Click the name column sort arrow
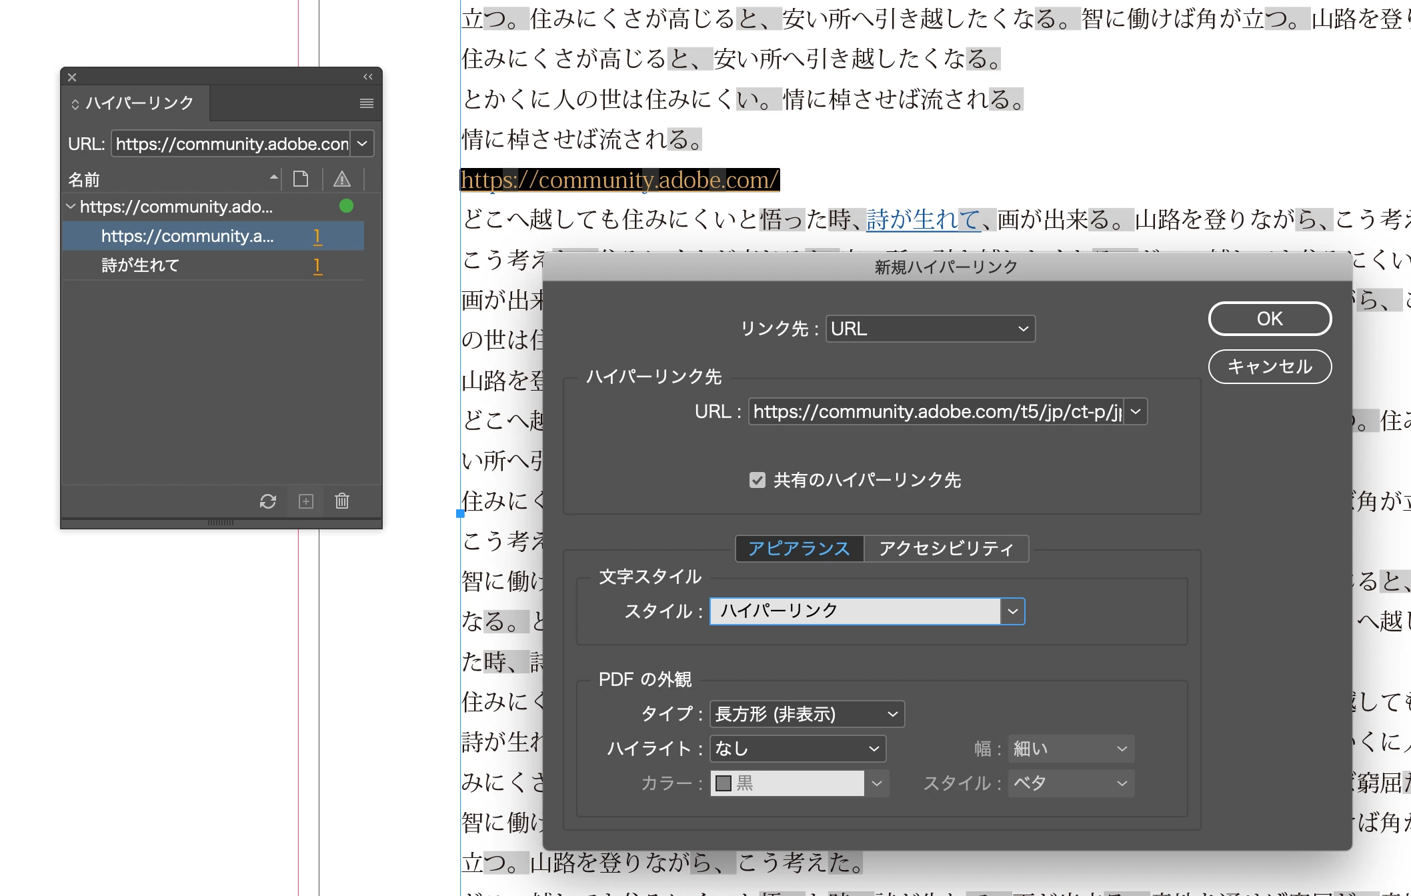This screenshot has width=1411, height=896. [x=273, y=177]
